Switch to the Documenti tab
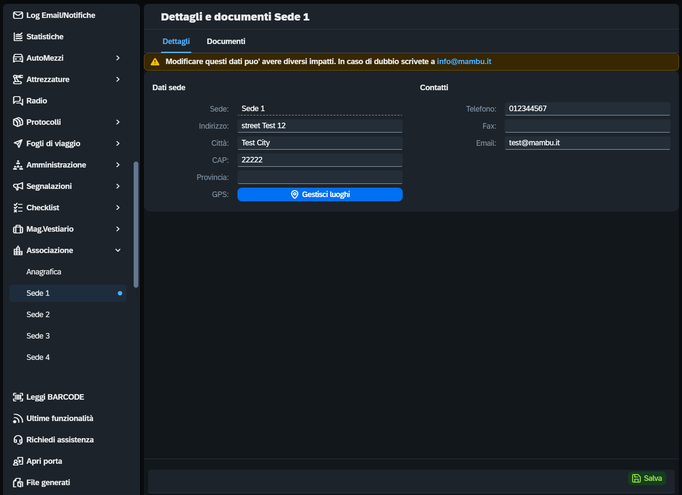The width and height of the screenshot is (682, 495). pyautogui.click(x=226, y=41)
